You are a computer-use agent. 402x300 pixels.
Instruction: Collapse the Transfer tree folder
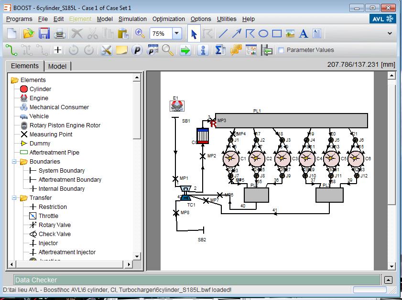14,198
